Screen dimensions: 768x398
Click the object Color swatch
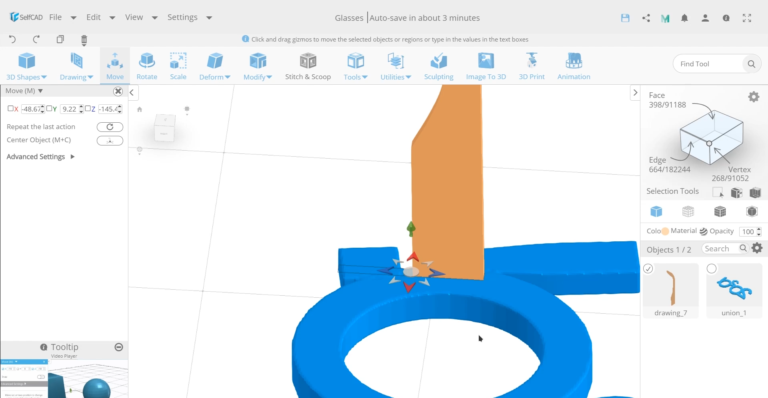tap(665, 231)
